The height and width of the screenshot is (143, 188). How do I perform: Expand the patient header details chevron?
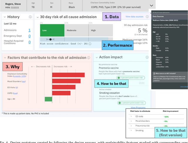click(x=151, y=5)
